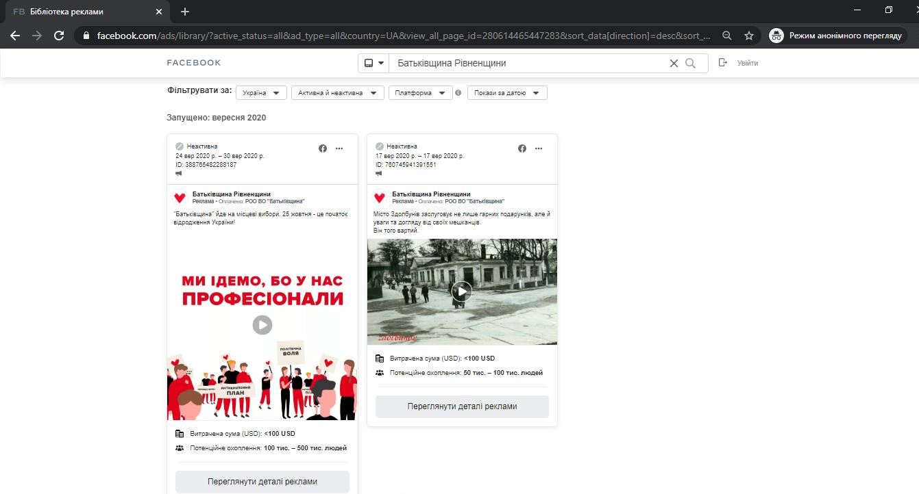Close the Бібліотека реклами tab

159,12
